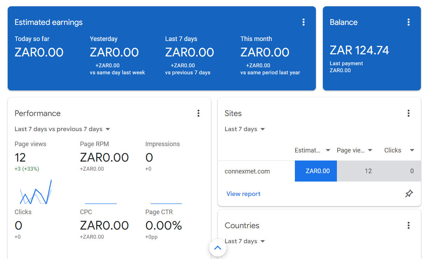Expand Sites Last 7 days dropdown

[245, 129]
